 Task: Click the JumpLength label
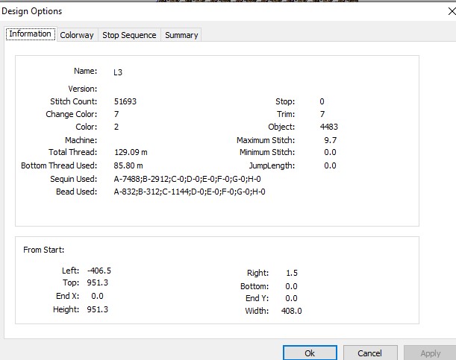click(x=272, y=165)
